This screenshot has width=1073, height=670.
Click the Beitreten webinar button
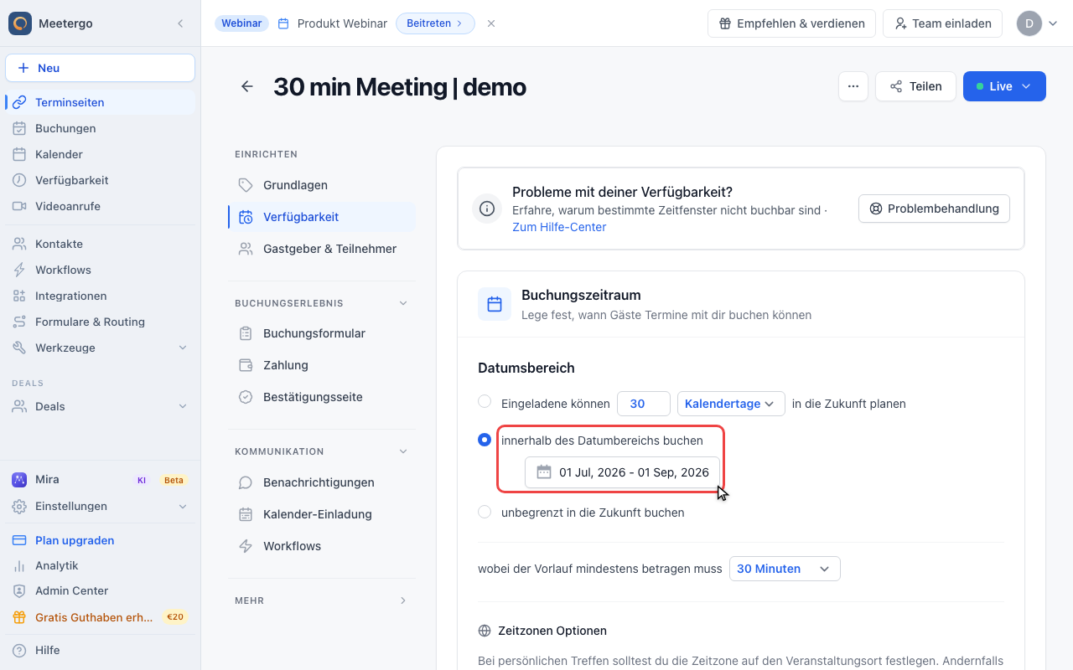pos(435,23)
